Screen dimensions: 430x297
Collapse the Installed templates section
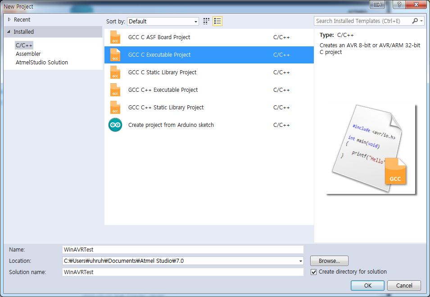9,31
